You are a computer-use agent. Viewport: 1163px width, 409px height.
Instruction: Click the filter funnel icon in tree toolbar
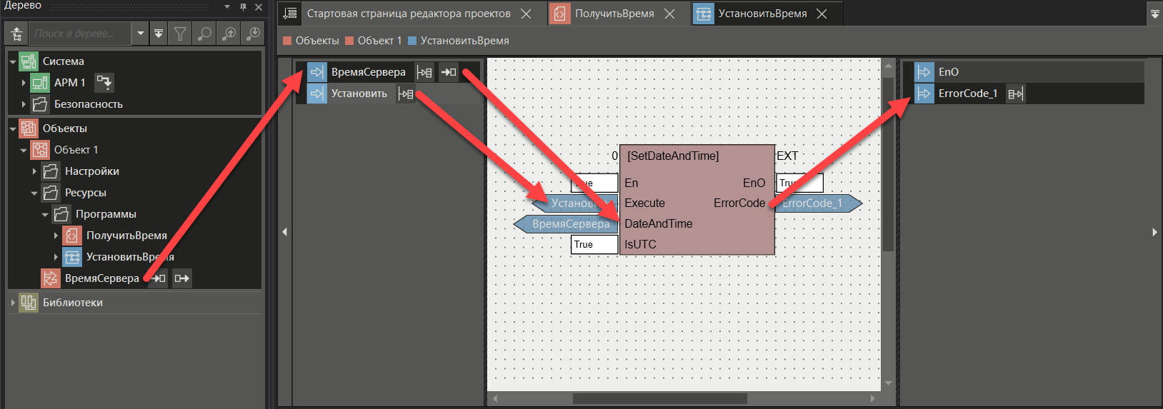click(181, 34)
